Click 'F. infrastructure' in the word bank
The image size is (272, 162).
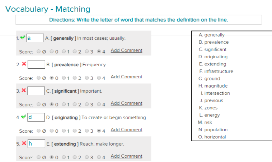click(216, 72)
